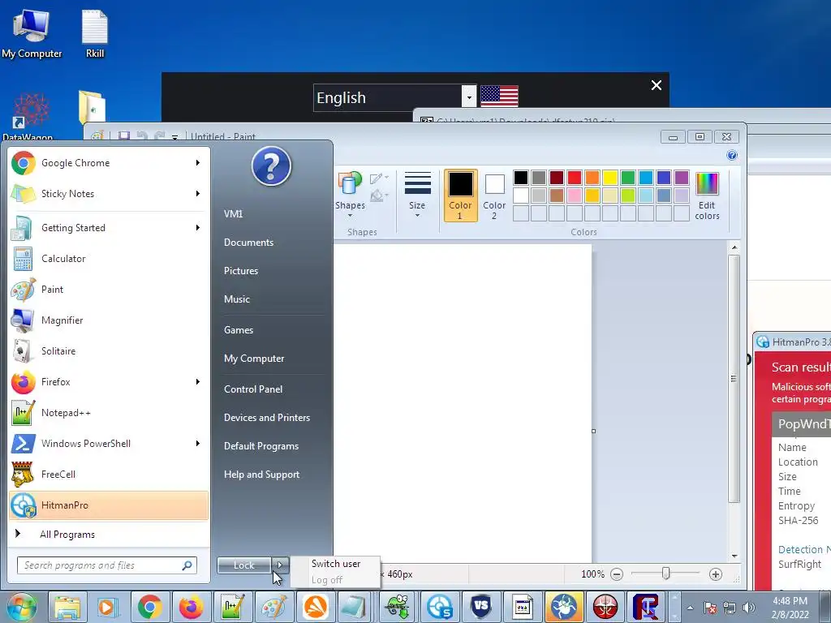Screen dimensions: 831x623
Task: Pick the red color swatch in Paint
Action: (575, 178)
